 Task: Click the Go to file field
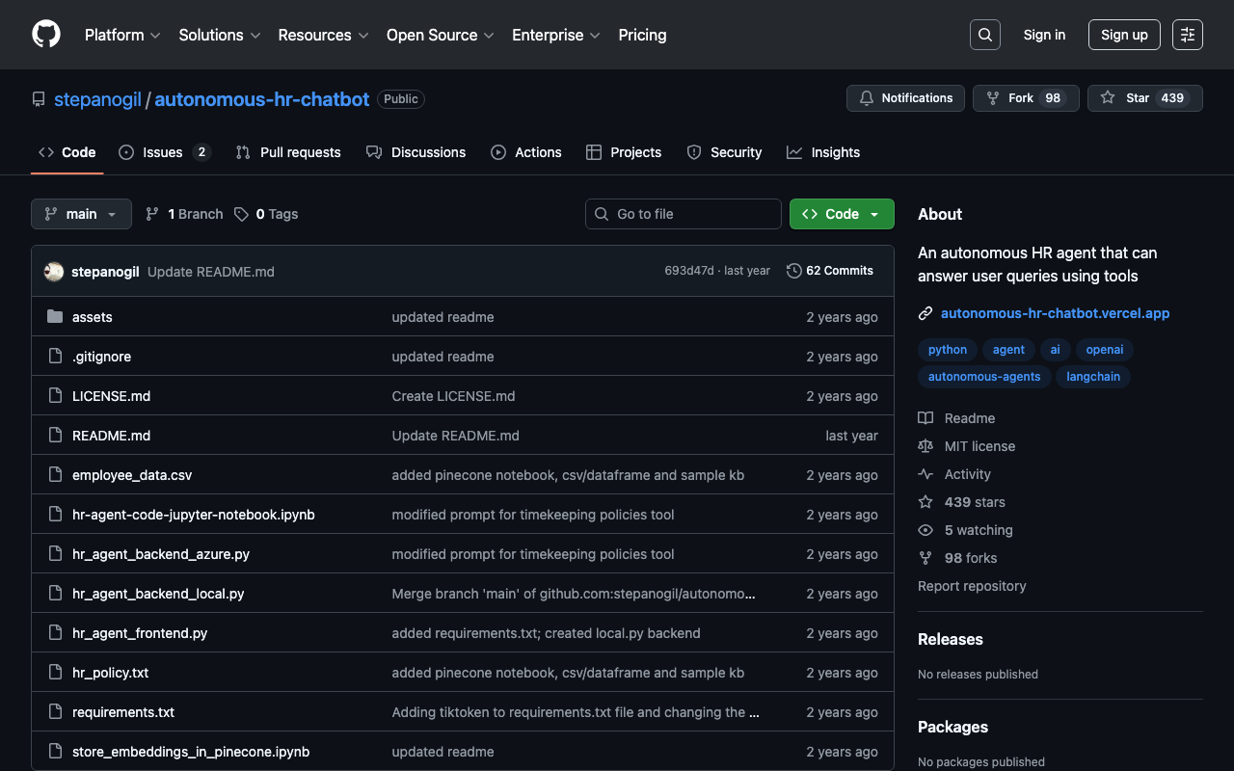point(684,214)
